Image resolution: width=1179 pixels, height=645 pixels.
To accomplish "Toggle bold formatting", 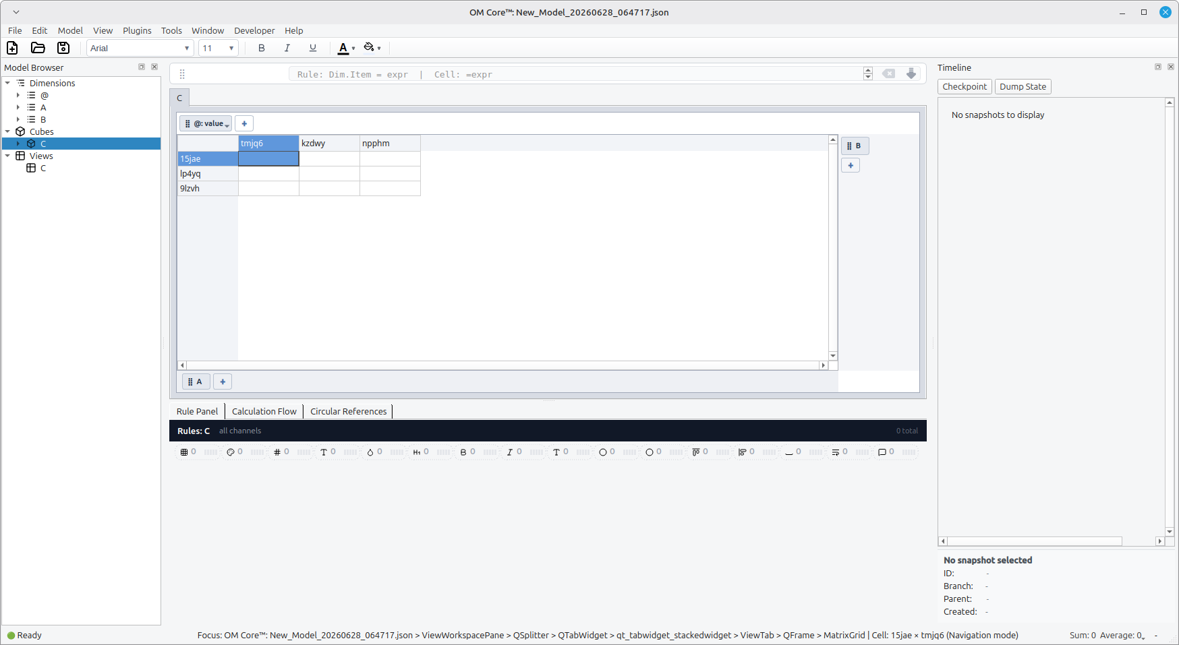I will (262, 48).
